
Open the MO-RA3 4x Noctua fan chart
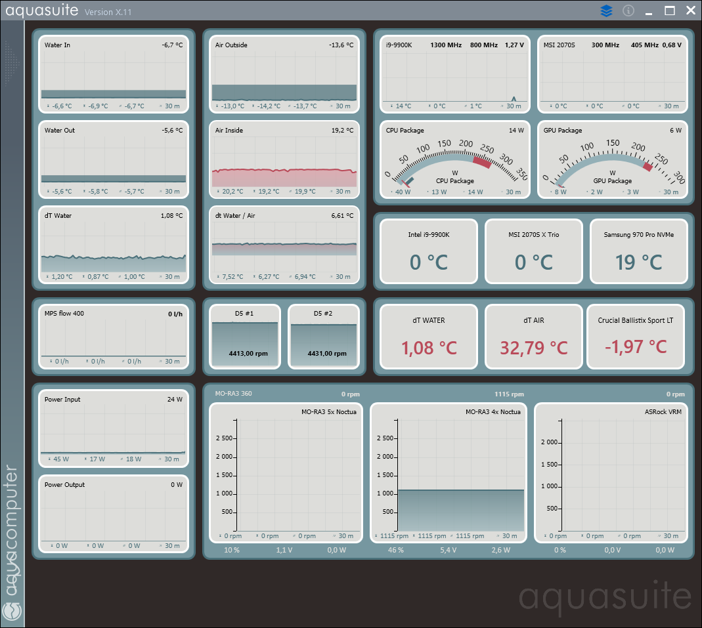pos(449,472)
